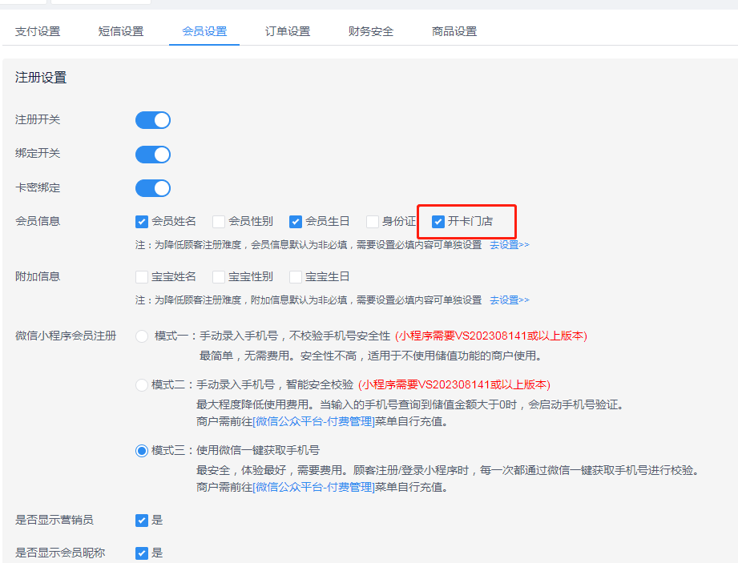
Task: Check the 宝宝性别 checkbox
Action: [219, 277]
